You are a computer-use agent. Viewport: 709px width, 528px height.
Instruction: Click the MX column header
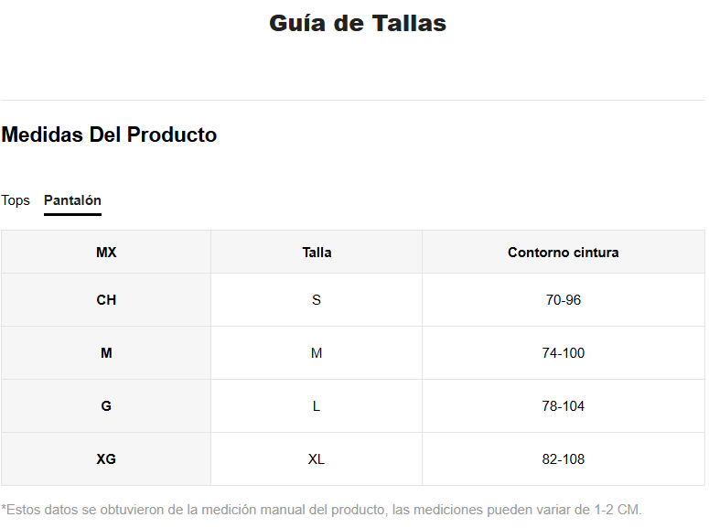[106, 252]
